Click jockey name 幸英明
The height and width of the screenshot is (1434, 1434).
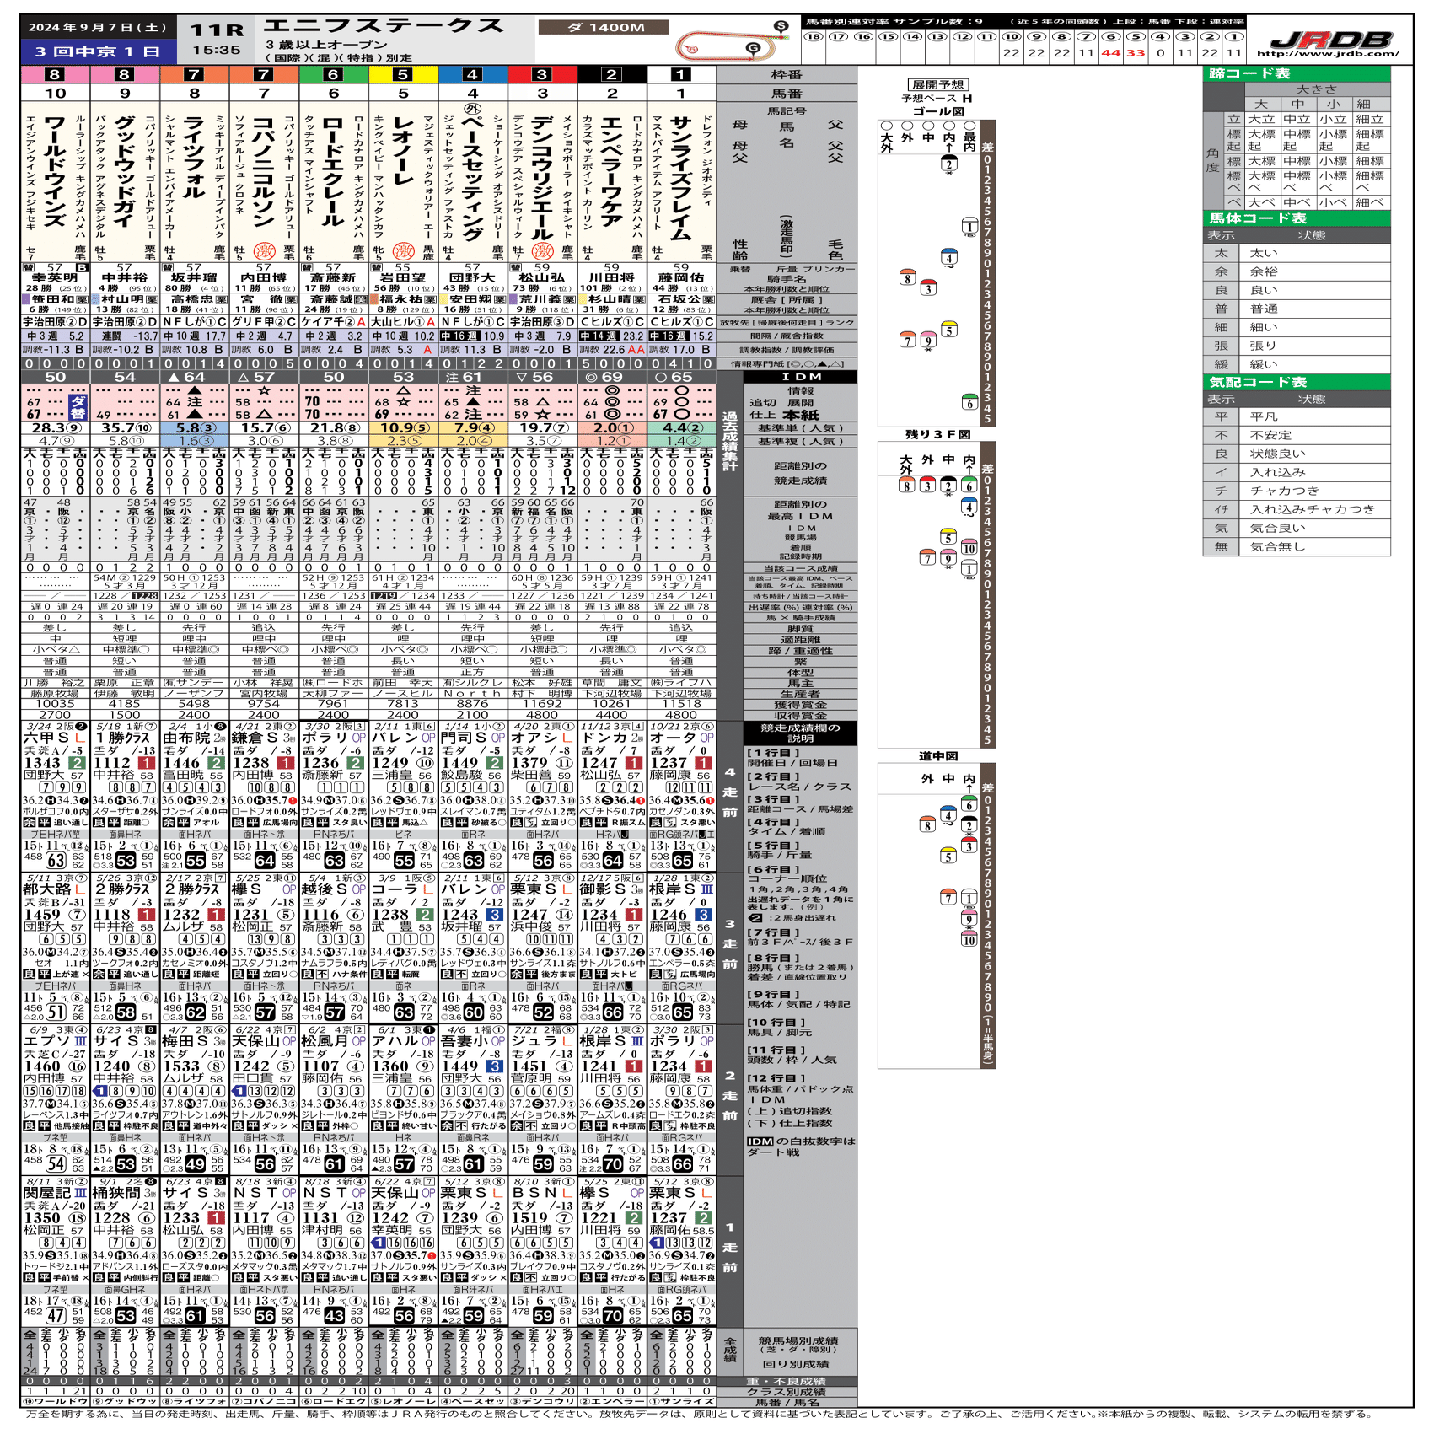click(56, 277)
